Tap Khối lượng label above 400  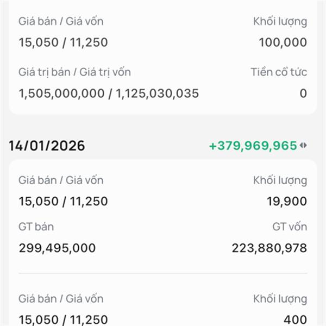click(280, 298)
